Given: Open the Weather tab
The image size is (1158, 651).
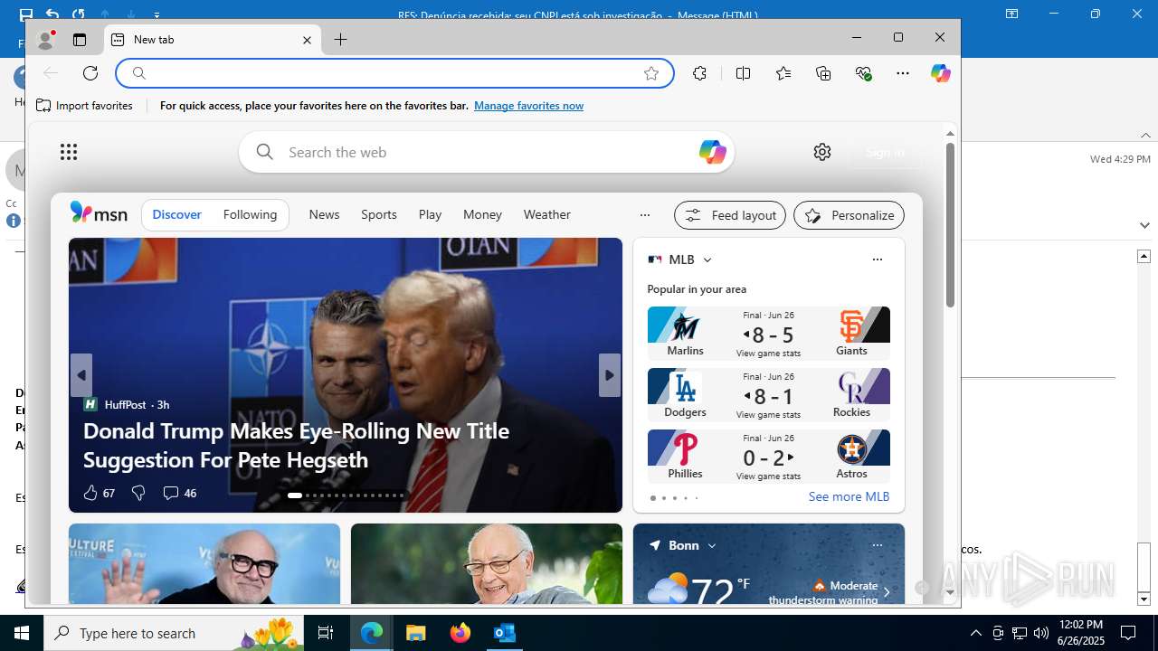Looking at the screenshot, I should pyautogui.click(x=546, y=215).
